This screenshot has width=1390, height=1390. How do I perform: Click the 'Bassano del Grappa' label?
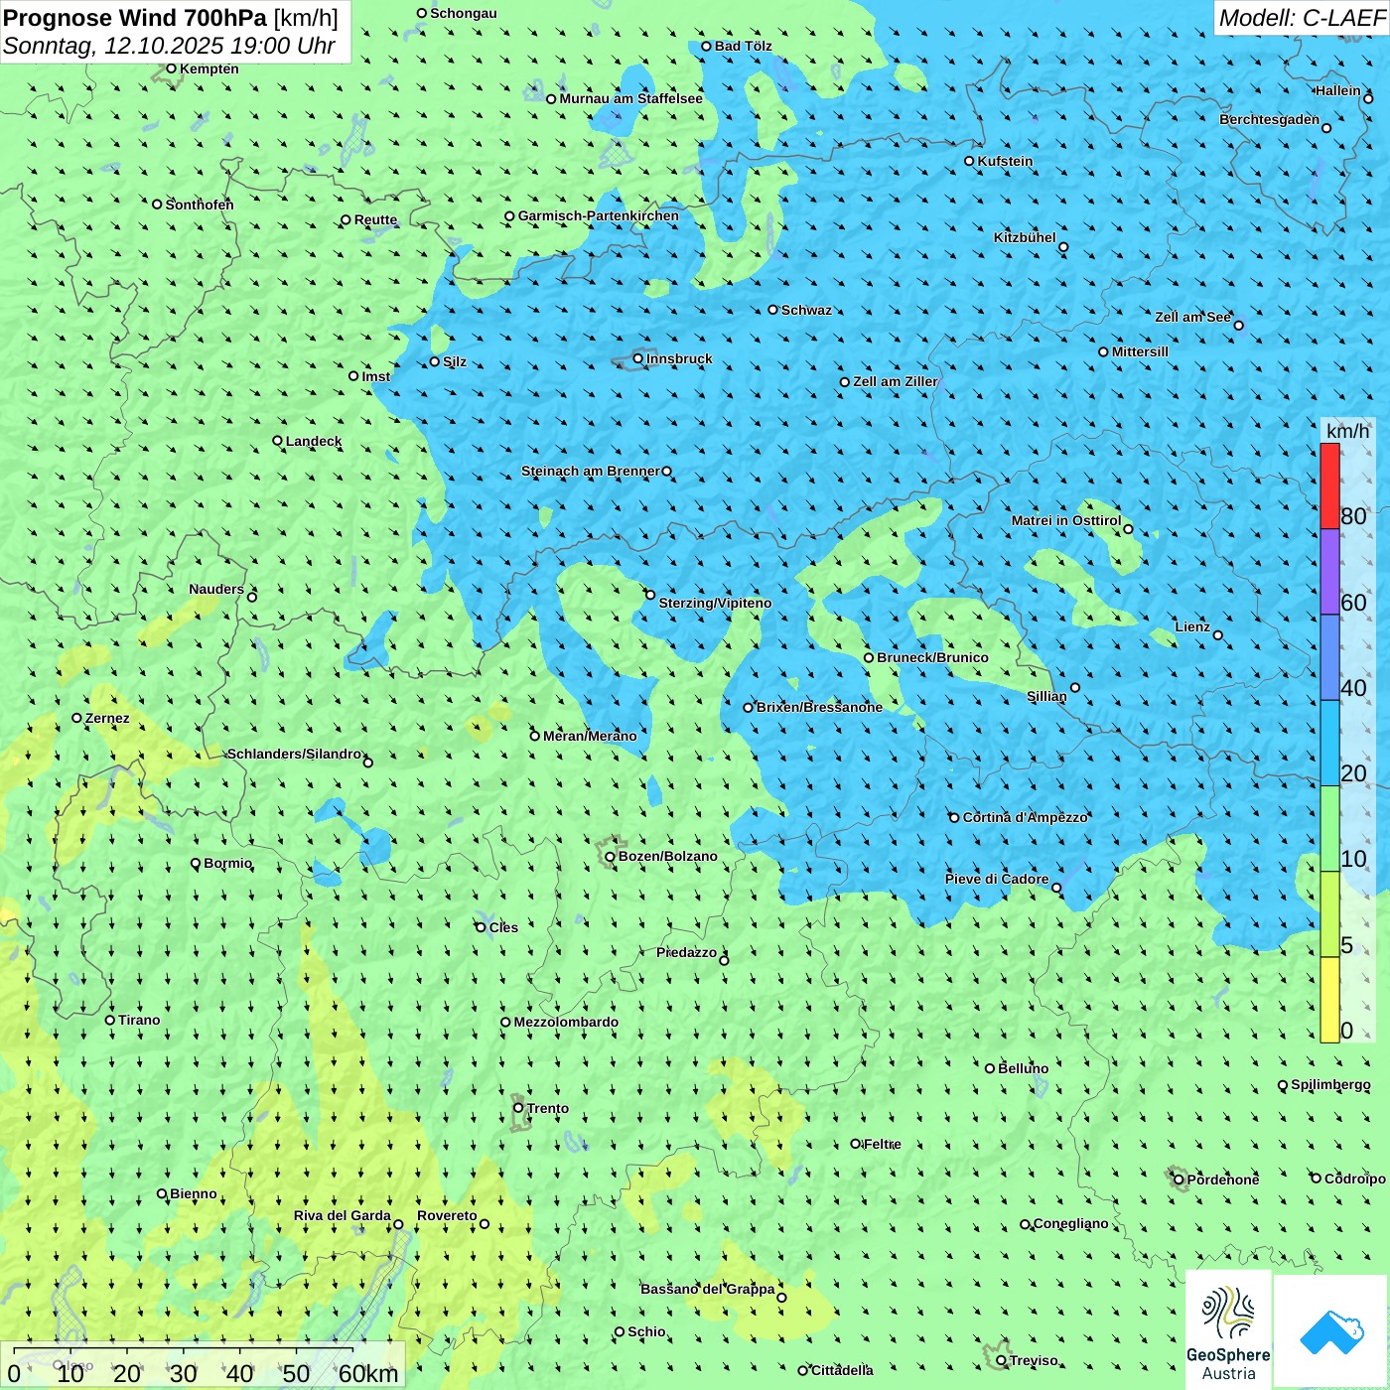[x=708, y=1289]
